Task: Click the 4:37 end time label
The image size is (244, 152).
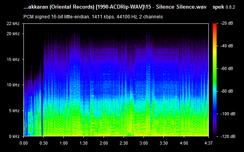Action: coord(208,143)
